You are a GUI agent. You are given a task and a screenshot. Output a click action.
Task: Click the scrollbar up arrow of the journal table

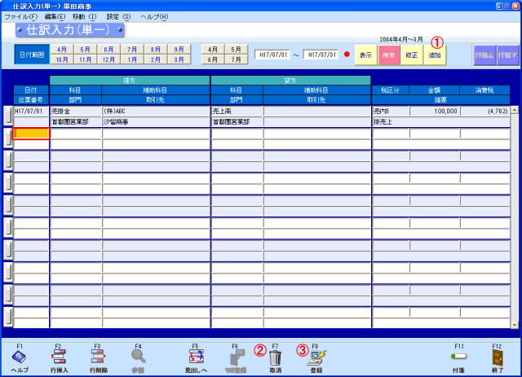click(x=515, y=110)
